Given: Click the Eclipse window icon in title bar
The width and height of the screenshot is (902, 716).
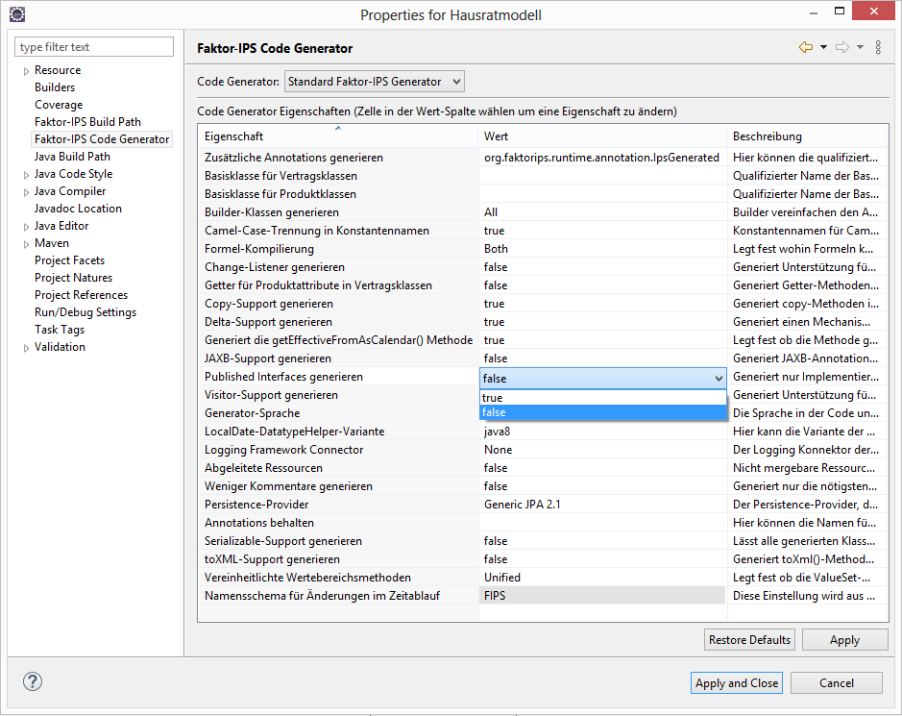Looking at the screenshot, I should (x=17, y=14).
